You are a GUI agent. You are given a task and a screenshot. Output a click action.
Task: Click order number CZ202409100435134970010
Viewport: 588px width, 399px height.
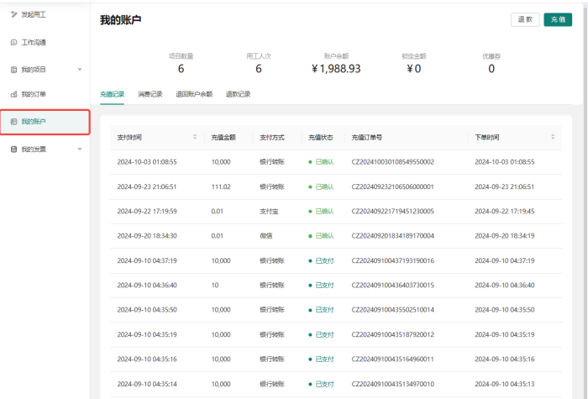pyautogui.click(x=392, y=384)
